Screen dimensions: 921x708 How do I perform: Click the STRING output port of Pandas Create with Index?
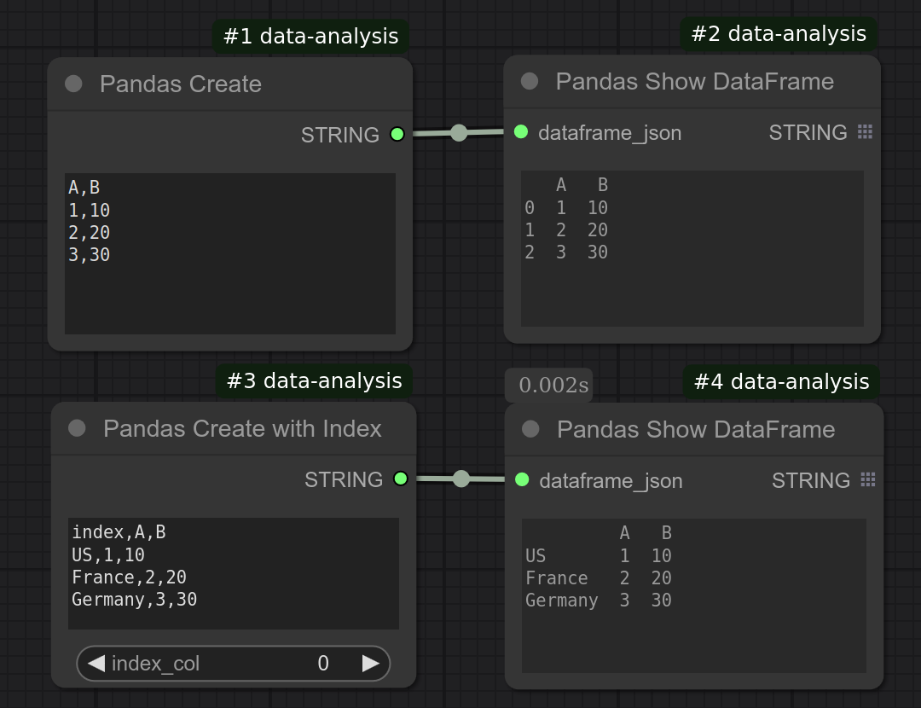click(x=401, y=479)
